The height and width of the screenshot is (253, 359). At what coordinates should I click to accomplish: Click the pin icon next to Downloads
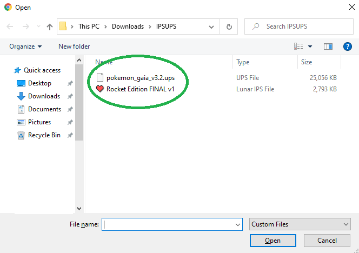coord(70,96)
